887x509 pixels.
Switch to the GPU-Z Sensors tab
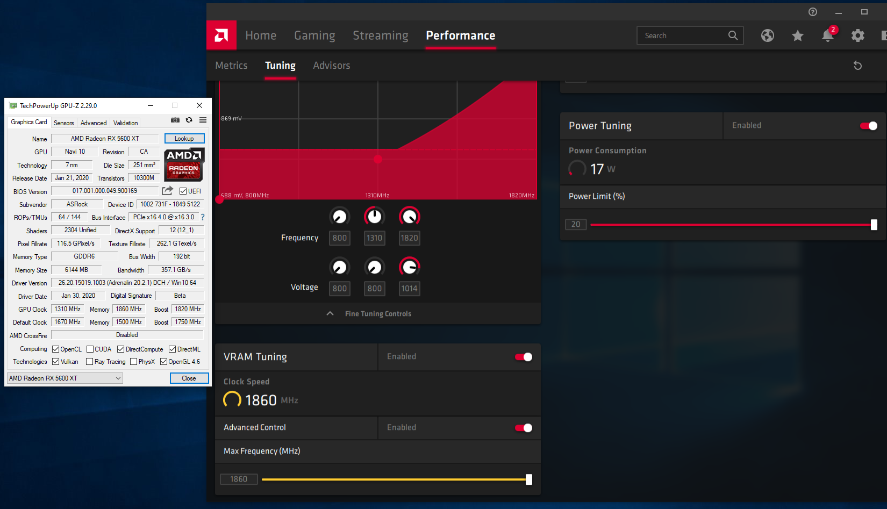tap(64, 123)
